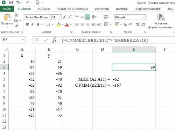Open Число group dialog launcher

pos(145,32)
